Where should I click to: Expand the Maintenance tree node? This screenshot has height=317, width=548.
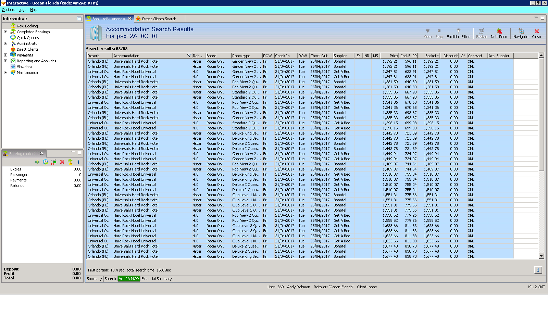[x=5, y=73]
